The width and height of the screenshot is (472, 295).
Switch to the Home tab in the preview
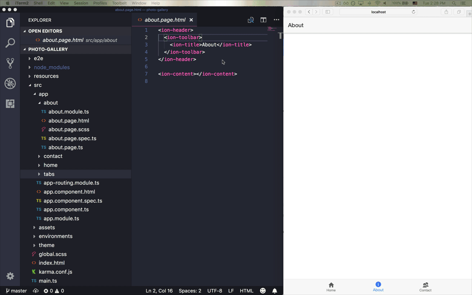[x=331, y=286]
